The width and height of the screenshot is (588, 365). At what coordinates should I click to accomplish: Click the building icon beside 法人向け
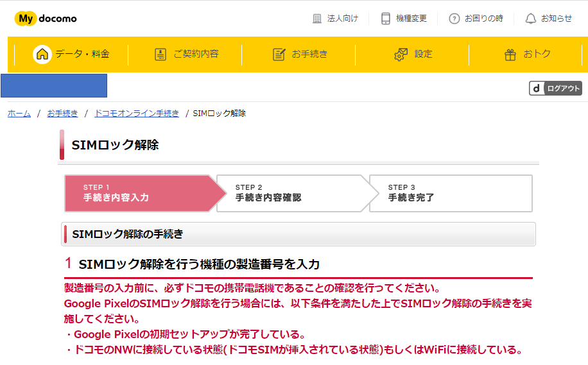[x=317, y=19]
